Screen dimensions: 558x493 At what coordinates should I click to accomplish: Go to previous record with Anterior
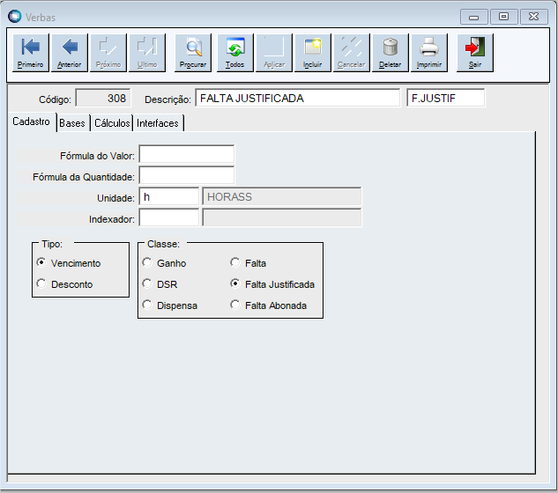click(70, 53)
